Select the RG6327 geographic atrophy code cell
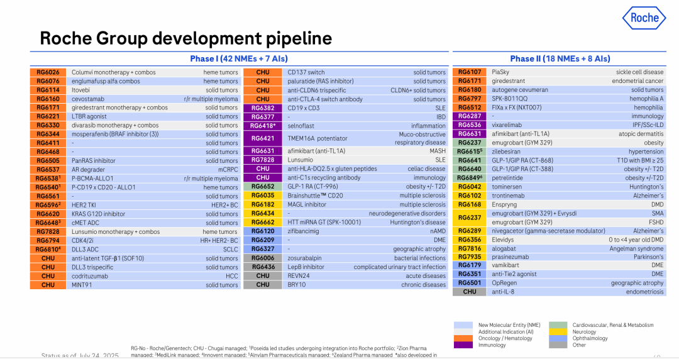Screen dimensions: 679x359 click(263, 249)
